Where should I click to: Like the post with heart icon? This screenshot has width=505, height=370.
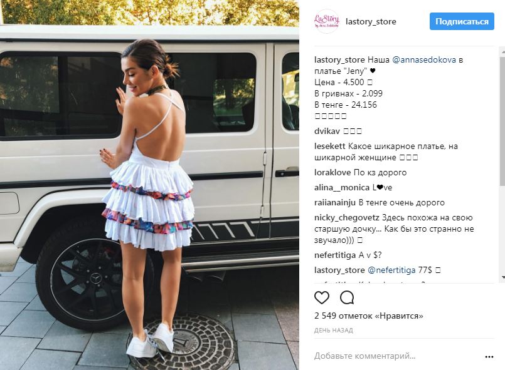[321, 297]
